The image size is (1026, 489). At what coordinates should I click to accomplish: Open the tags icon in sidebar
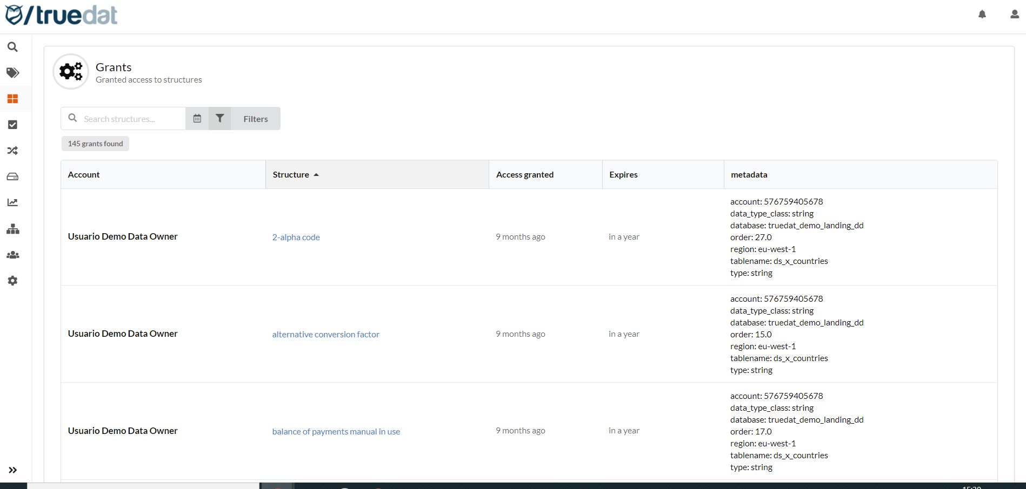(12, 73)
